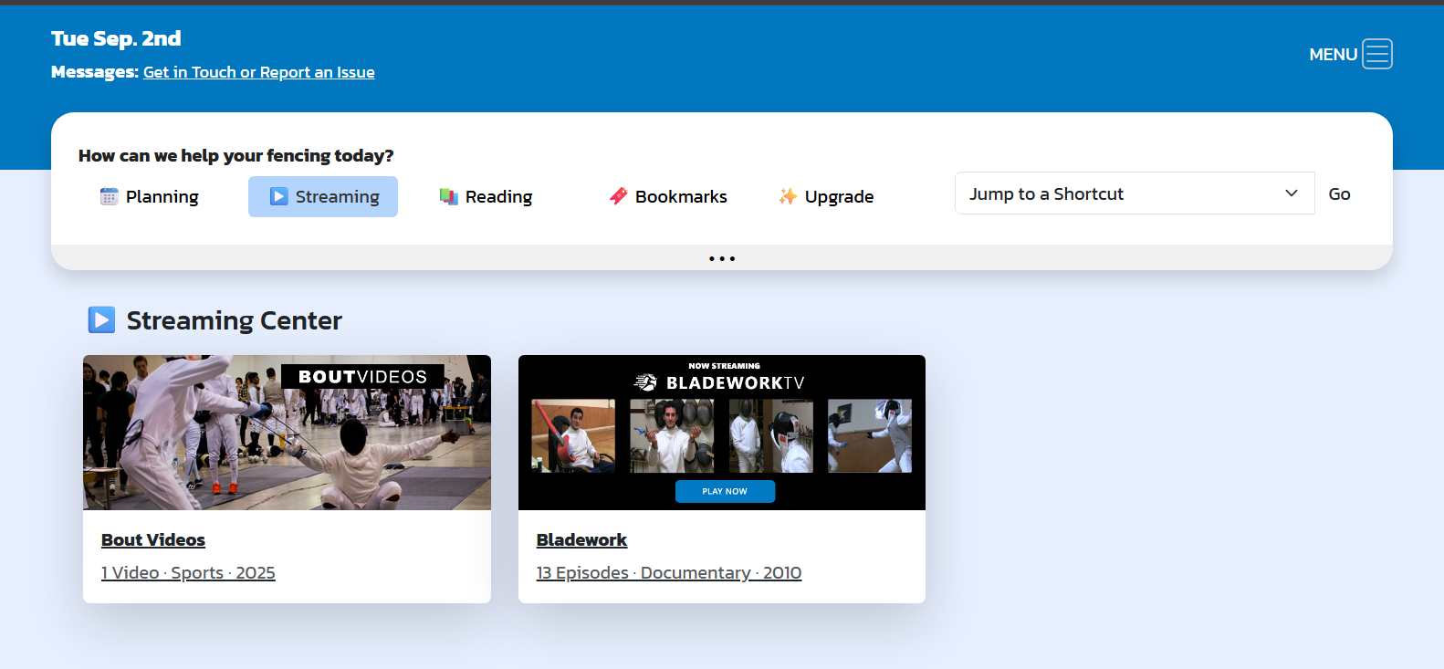Click the 1 Video · Sports · 2025 link
This screenshot has width=1444, height=669.
pyautogui.click(x=188, y=572)
